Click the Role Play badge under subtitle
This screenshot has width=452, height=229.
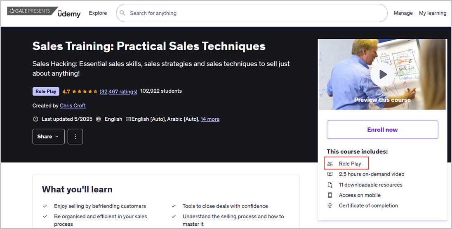coord(46,91)
